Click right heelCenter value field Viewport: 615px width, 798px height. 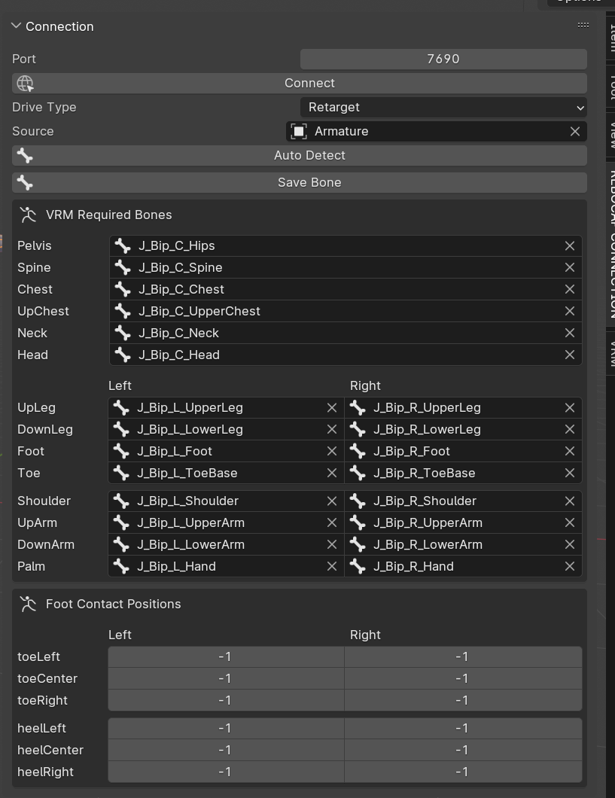tap(462, 750)
